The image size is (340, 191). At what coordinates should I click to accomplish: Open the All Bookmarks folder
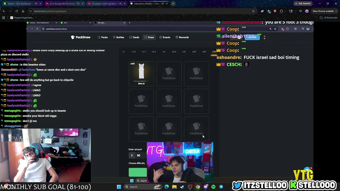(x=329, y=18)
